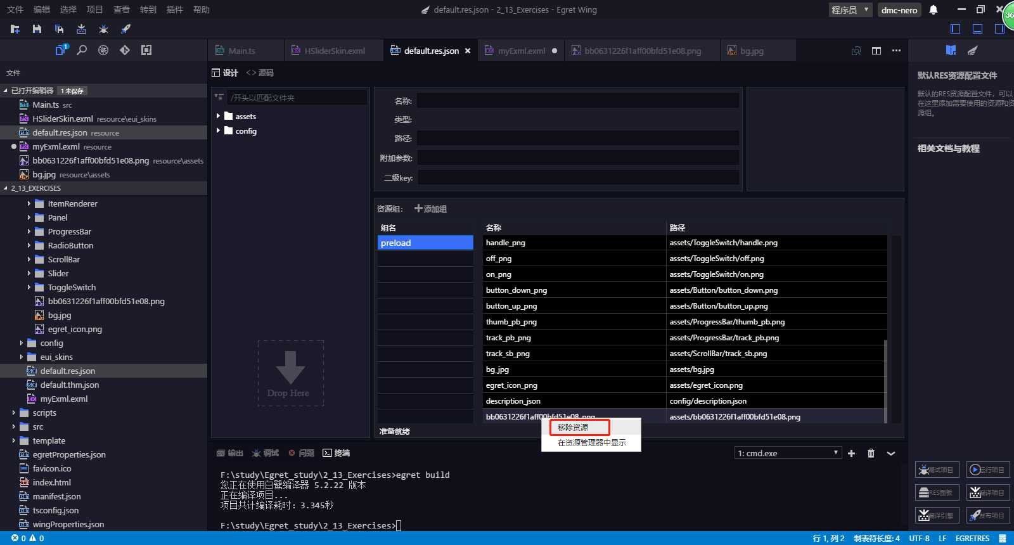Add a new terminal with plus icon

[x=852, y=453]
